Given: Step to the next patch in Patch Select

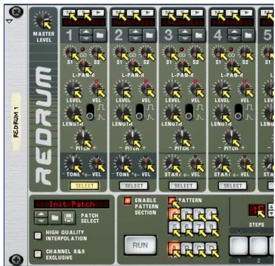Looking at the screenshot, I should tap(41, 221).
